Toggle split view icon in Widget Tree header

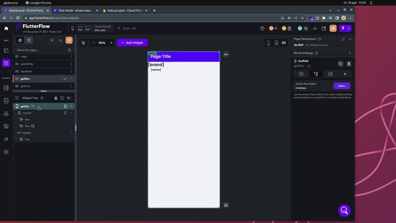[62, 98]
